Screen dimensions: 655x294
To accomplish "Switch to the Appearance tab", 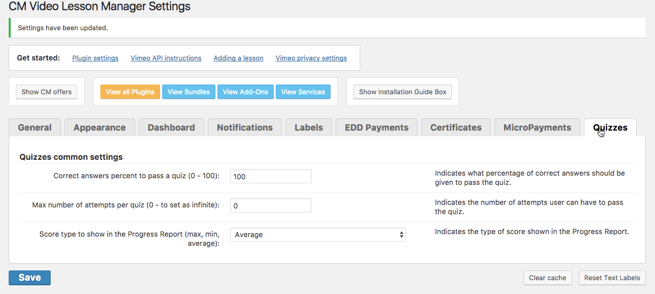I will pyautogui.click(x=99, y=128).
